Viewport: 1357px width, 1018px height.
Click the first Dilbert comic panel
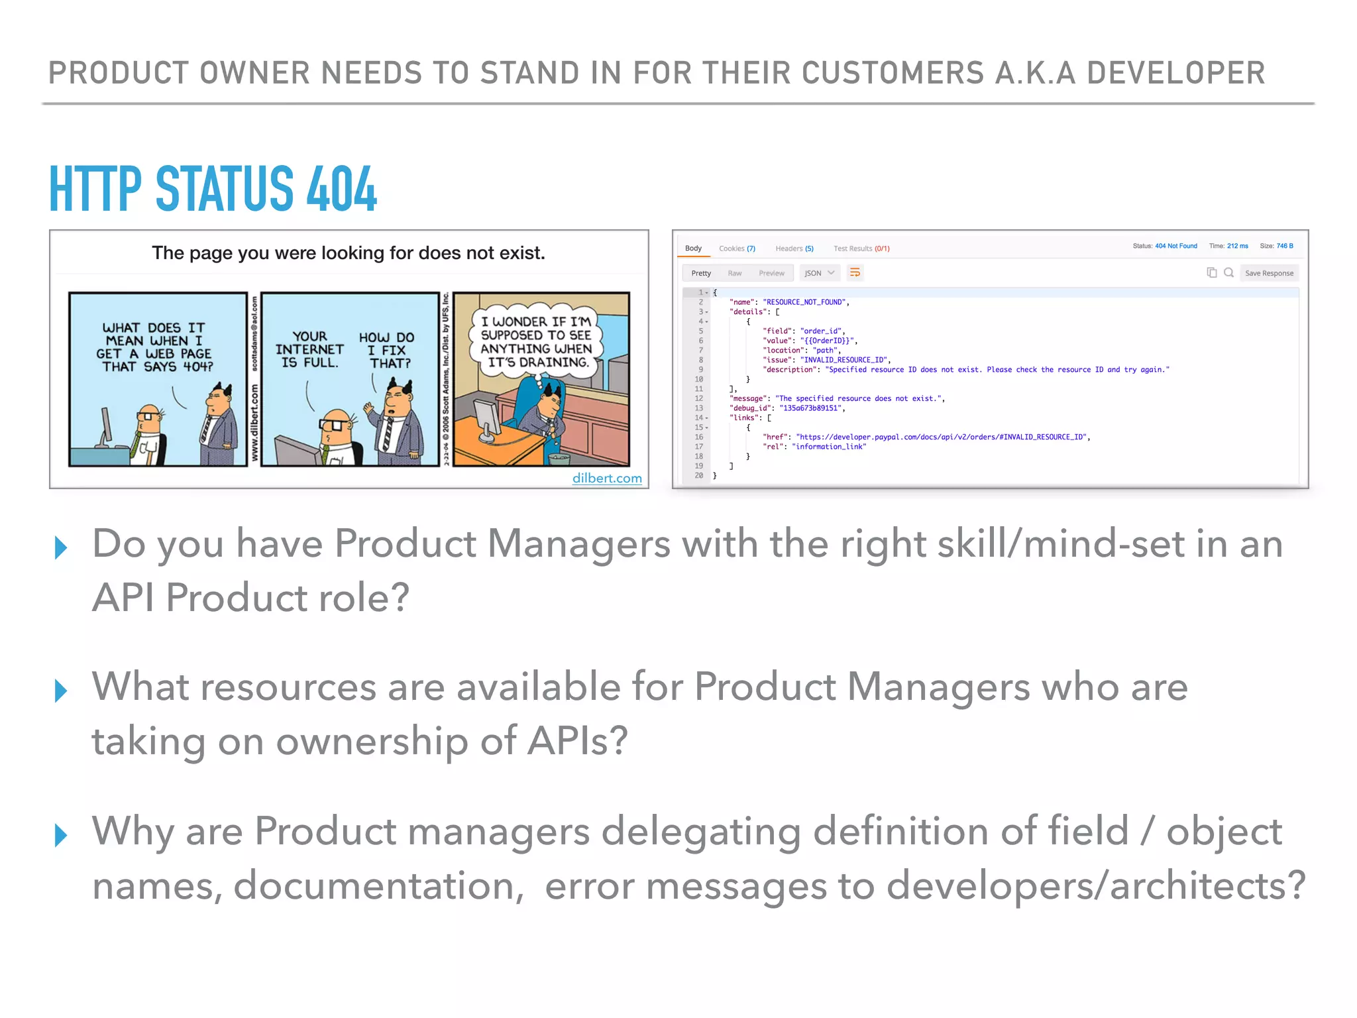(158, 379)
